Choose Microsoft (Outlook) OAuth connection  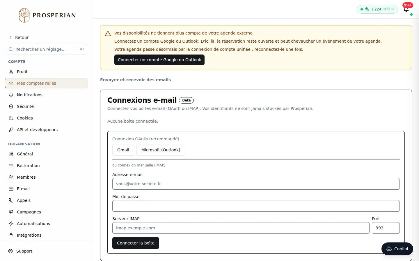[x=161, y=150]
